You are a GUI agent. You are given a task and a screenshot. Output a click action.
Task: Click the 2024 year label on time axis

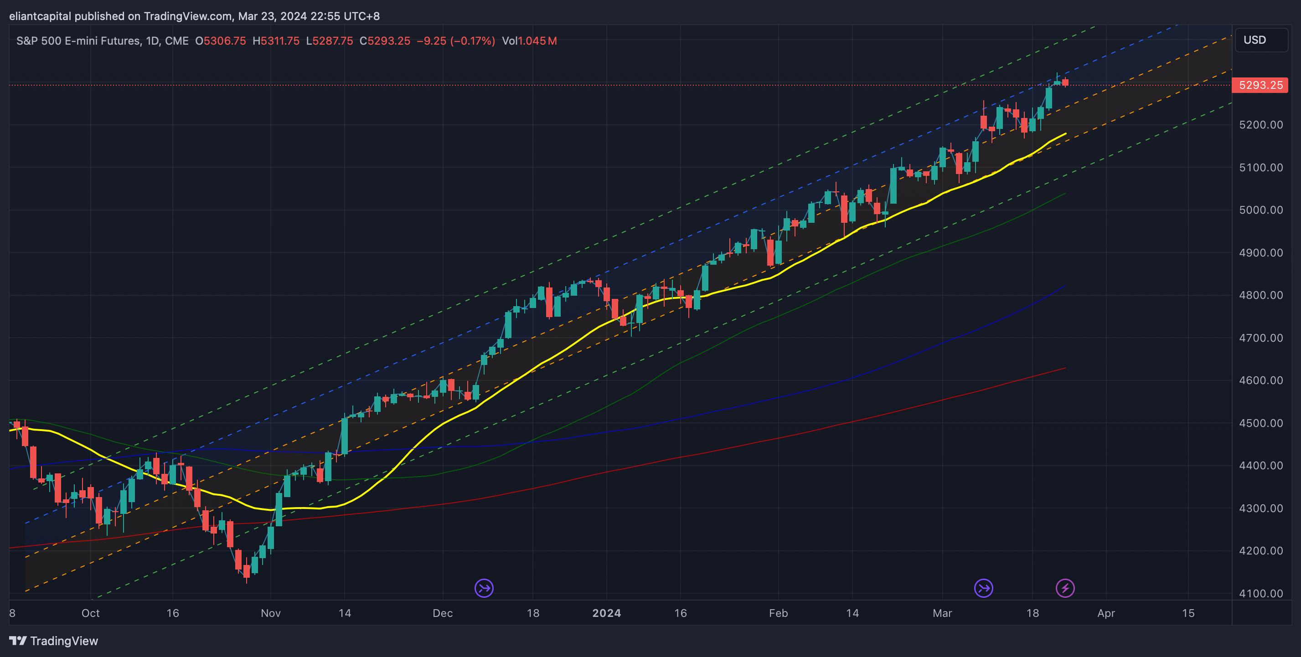pos(606,613)
